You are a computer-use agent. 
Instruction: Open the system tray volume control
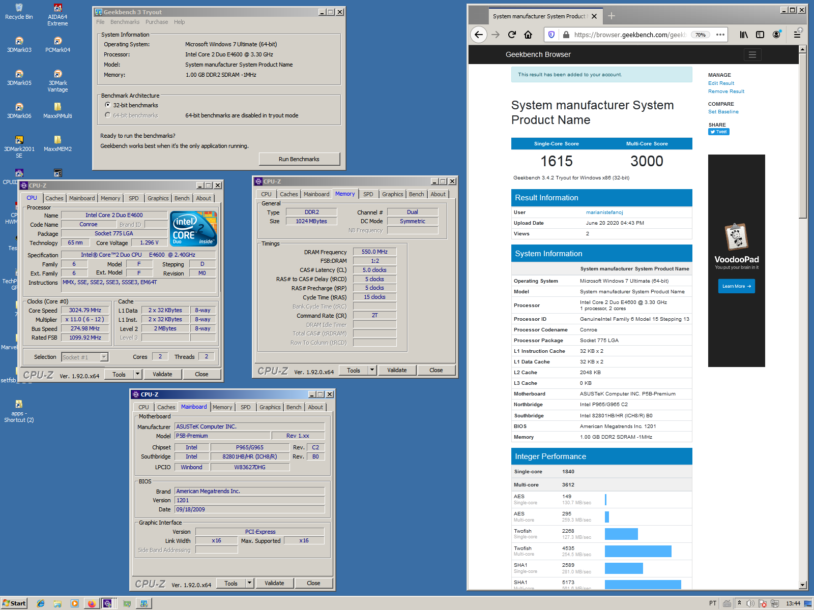pos(750,603)
